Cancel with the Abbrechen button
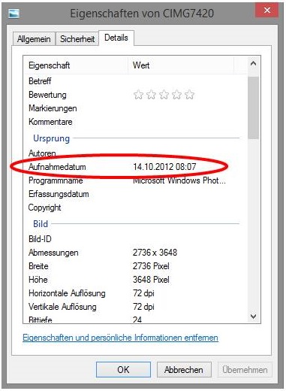This screenshot has height=391, width=286. pos(184,370)
